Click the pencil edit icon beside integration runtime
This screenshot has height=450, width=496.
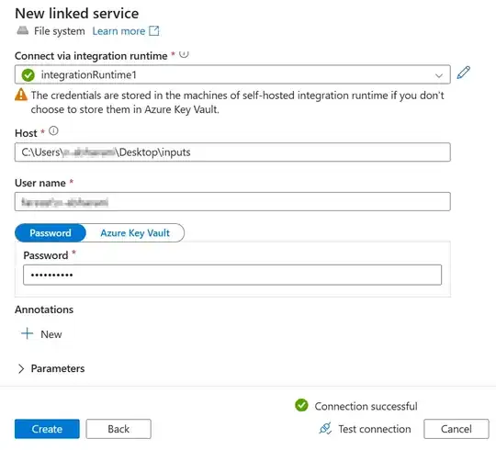(x=464, y=73)
